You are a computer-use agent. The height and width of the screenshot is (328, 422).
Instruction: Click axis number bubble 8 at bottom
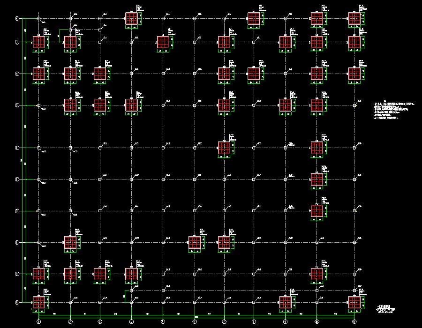(x=254, y=322)
